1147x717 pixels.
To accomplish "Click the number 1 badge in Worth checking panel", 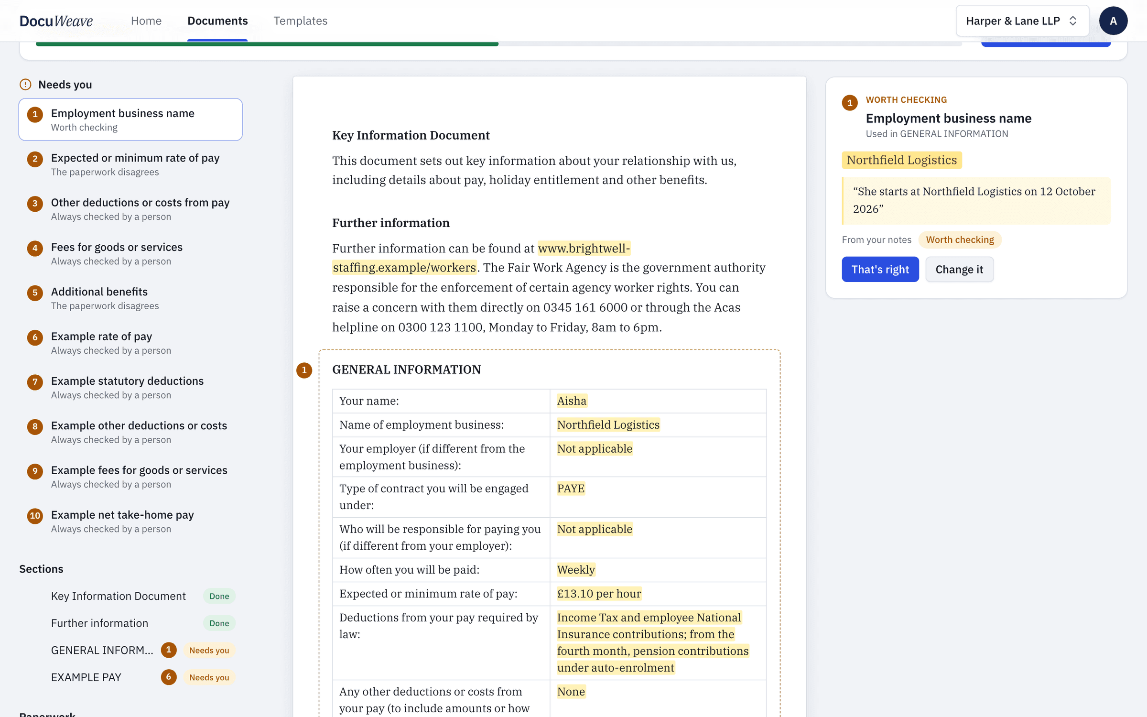I will pyautogui.click(x=850, y=103).
